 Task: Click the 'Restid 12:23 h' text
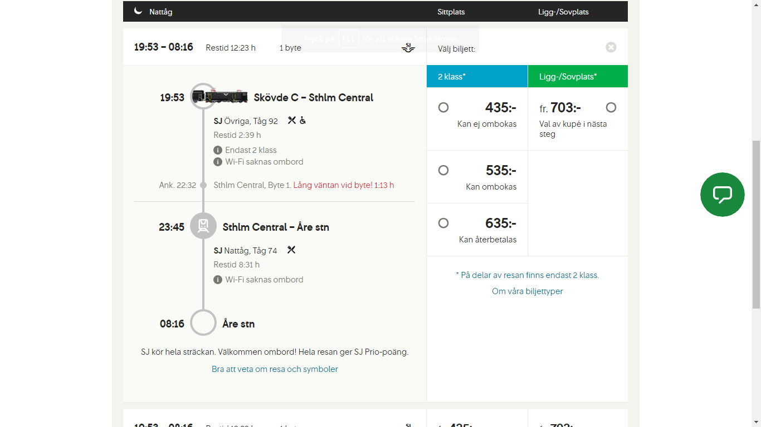point(231,48)
